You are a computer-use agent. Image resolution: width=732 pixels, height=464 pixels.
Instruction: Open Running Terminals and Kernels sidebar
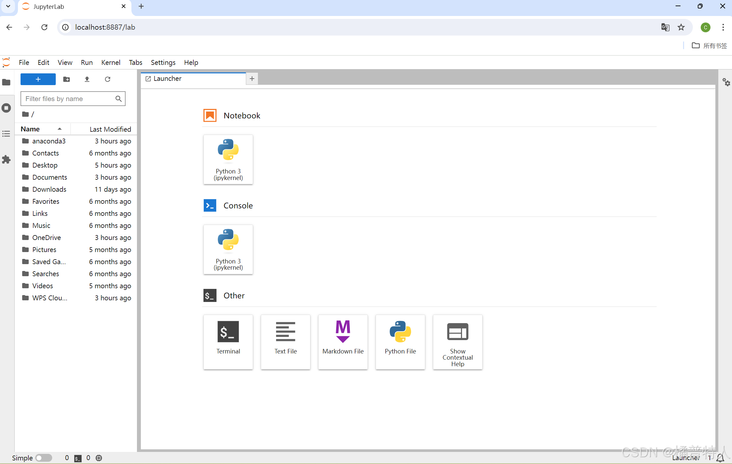click(7, 108)
